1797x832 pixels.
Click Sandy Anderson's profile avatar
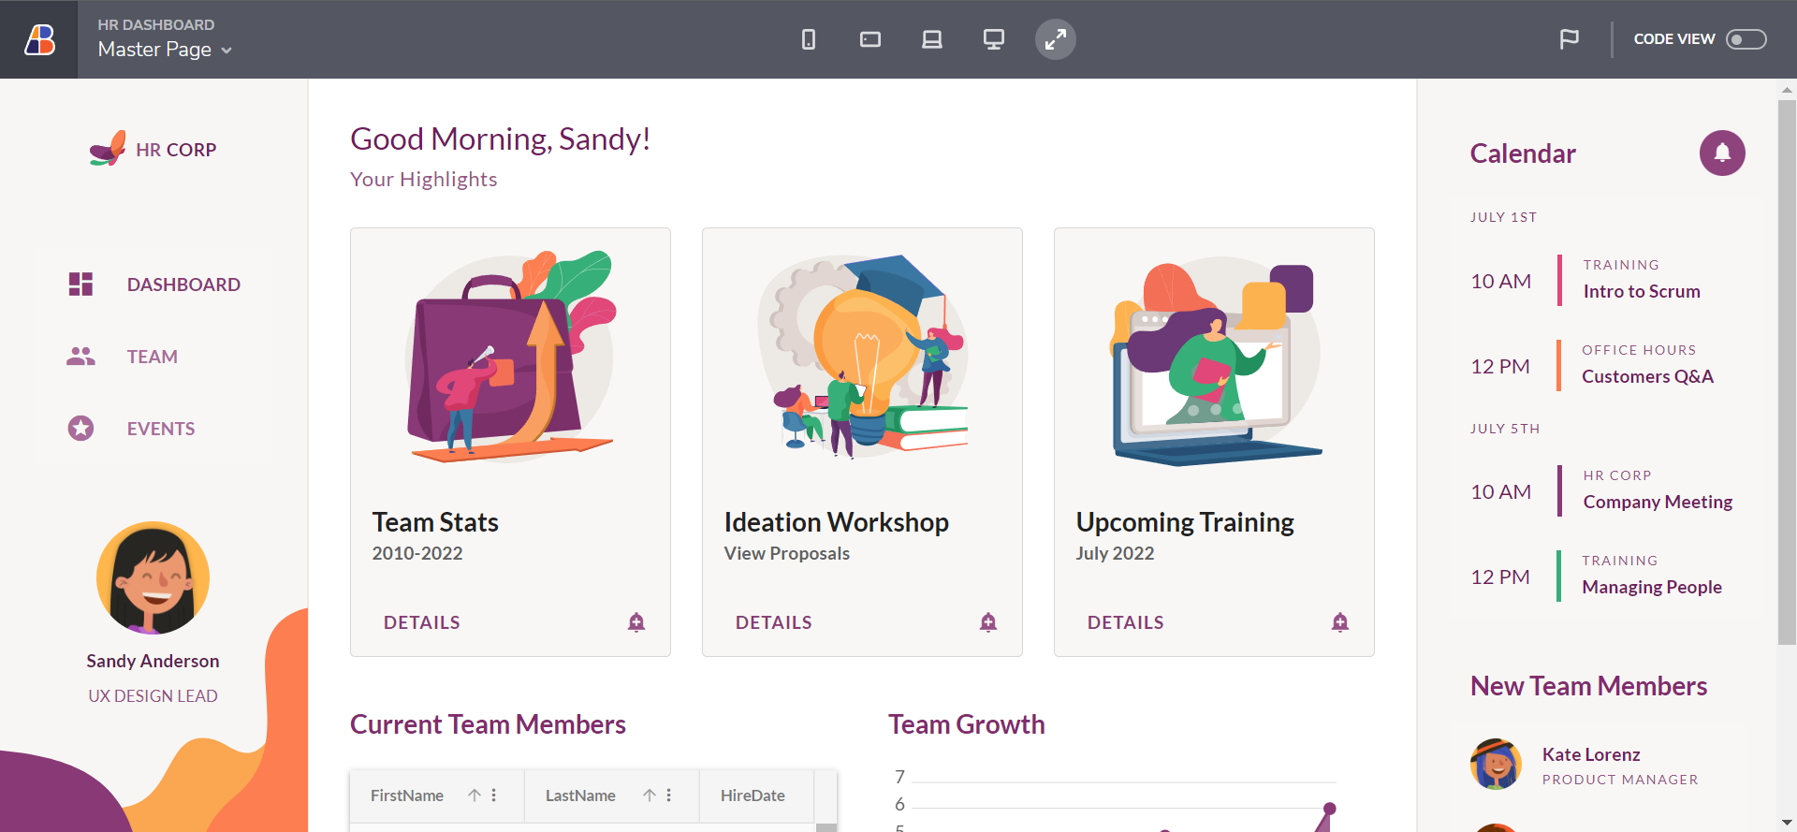point(153,578)
